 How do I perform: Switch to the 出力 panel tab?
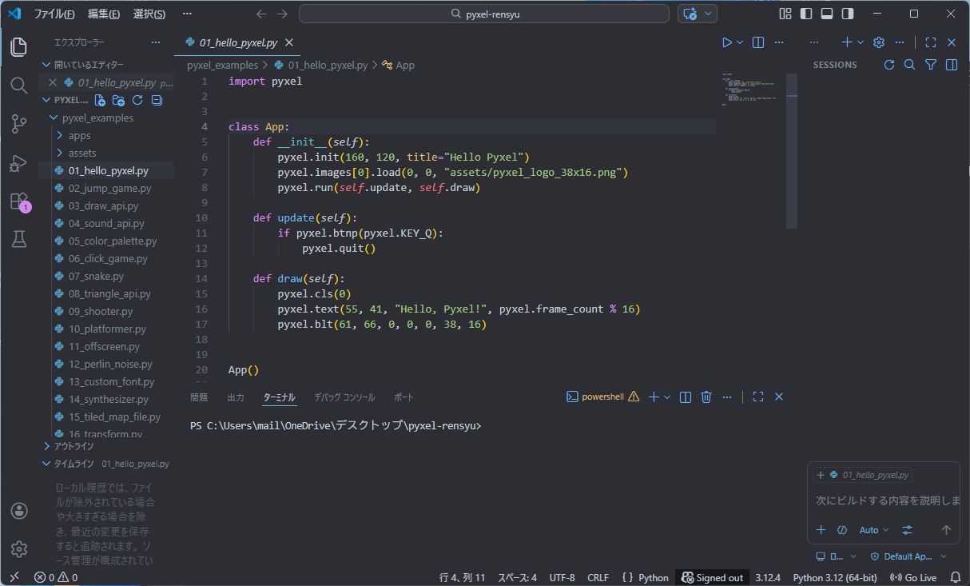pyautogui.click(x=236, y=397)
